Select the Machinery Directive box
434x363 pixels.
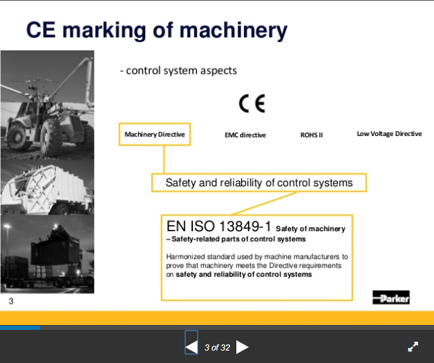[x=155, y=135]
